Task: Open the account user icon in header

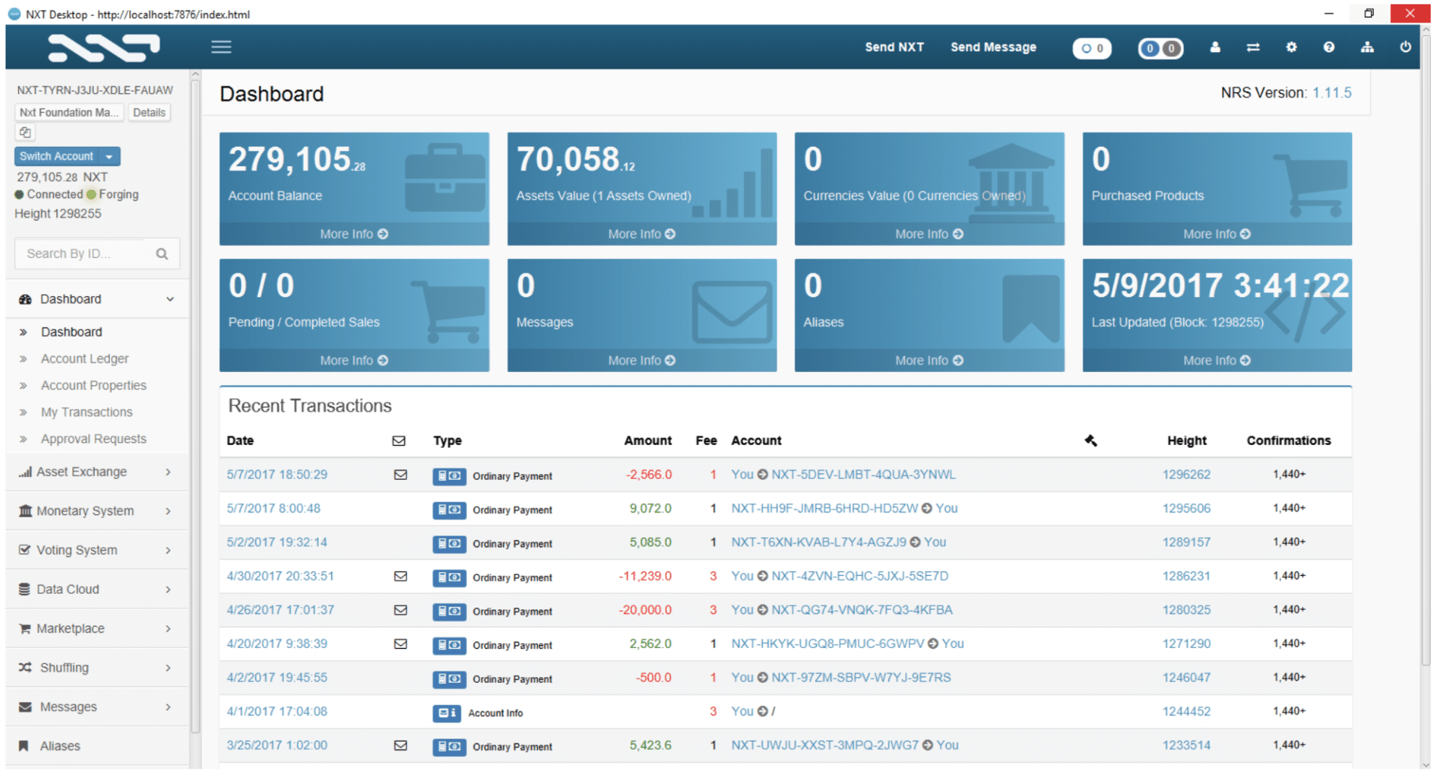Action: [x=1215, y=47]
